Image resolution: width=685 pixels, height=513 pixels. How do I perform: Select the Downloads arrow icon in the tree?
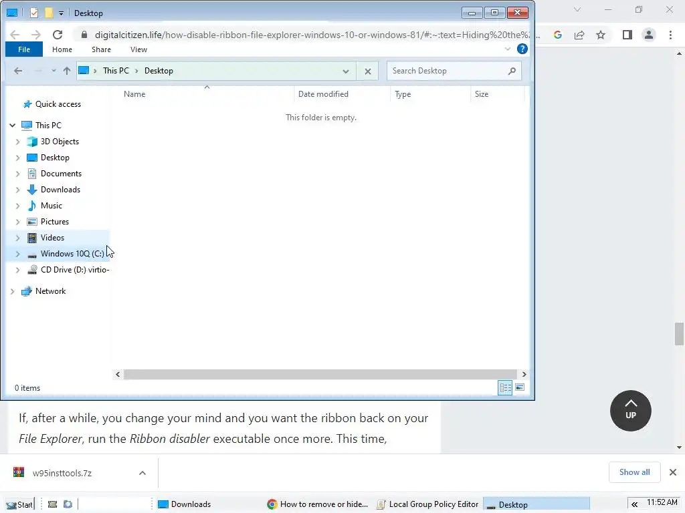(x=32, y=189)
